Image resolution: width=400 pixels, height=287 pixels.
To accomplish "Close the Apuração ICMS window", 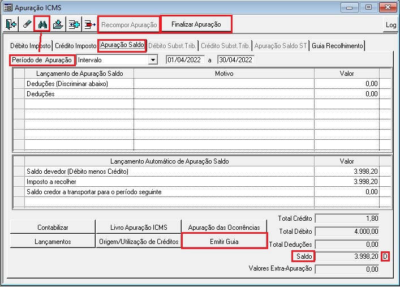I will point(388,7).
